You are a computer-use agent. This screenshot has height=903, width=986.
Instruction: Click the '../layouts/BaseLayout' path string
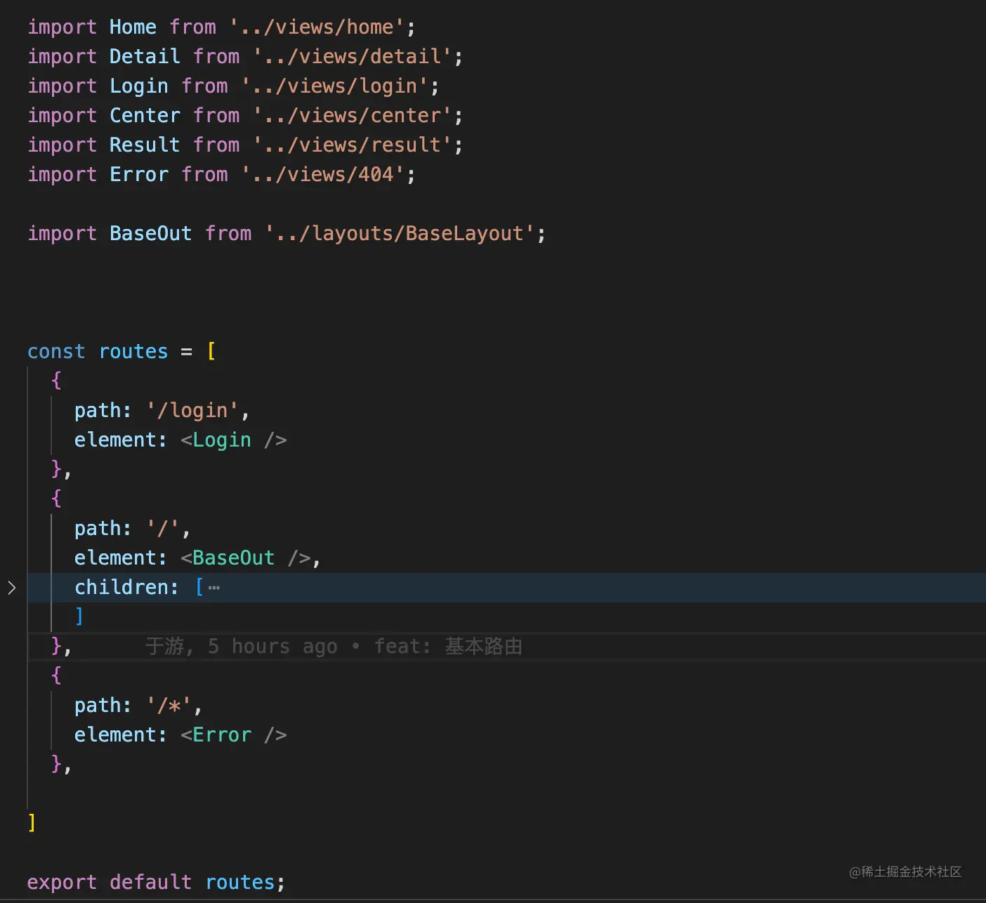pos(400,234)
